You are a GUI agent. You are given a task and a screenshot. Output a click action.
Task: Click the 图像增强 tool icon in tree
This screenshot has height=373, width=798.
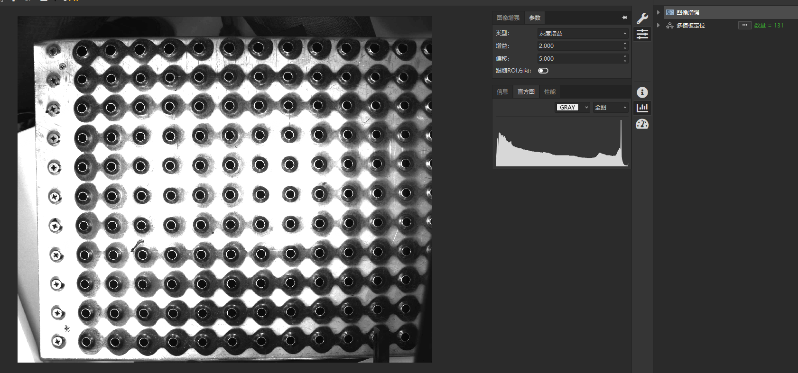tap(670, 12)
